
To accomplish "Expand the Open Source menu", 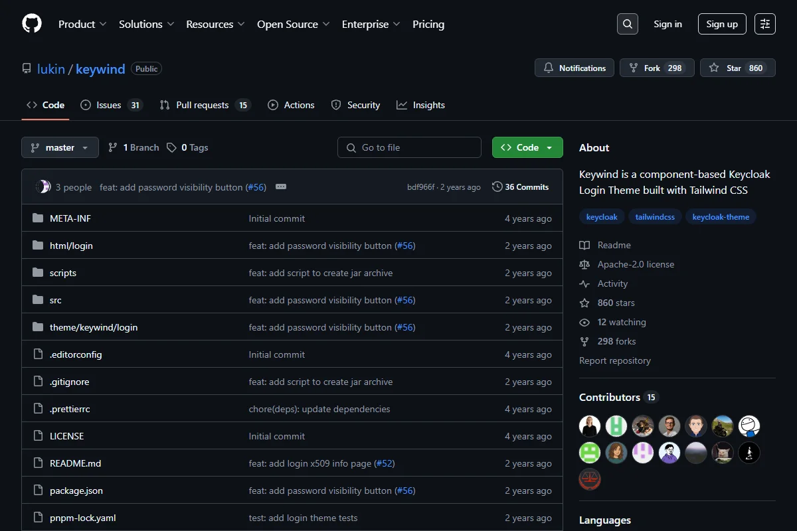I will [x=294, y=24].
